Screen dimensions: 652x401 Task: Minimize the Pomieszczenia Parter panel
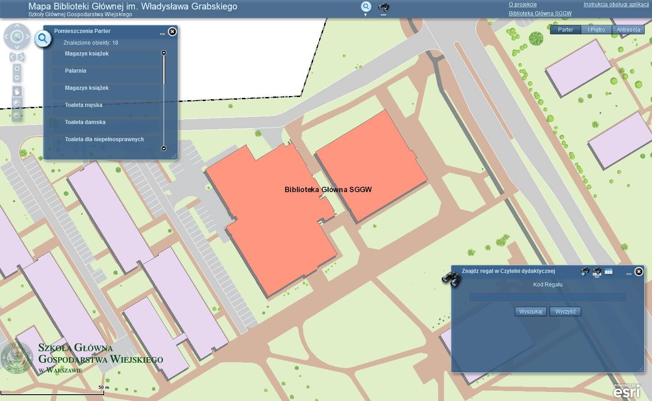[x=162, y=33]
